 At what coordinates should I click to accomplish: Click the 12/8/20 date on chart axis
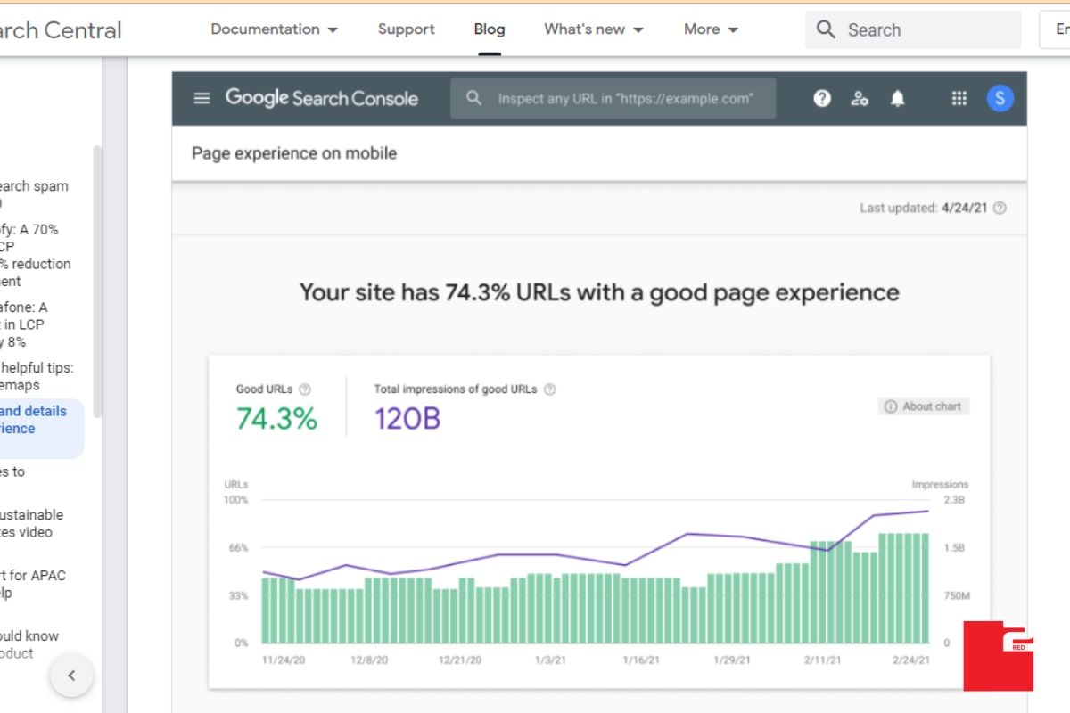point(369,660)
